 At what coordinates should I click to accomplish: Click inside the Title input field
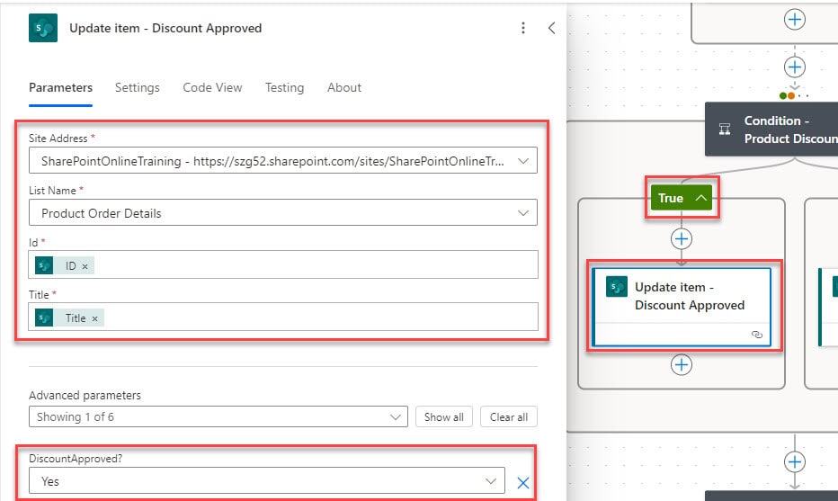[282, 318]
